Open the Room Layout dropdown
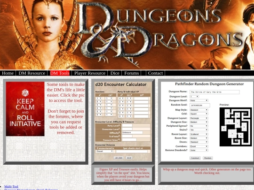Viewport: 254px width, 190px height. click(x=199, y=134)
